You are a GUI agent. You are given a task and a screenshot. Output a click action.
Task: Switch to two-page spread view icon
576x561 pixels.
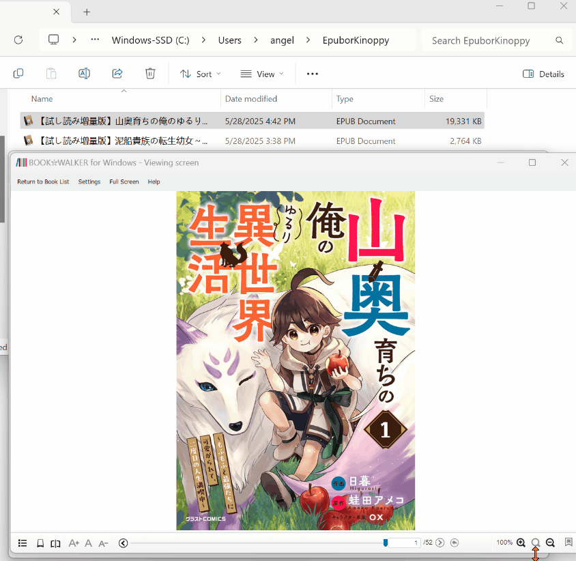[55, 543]
